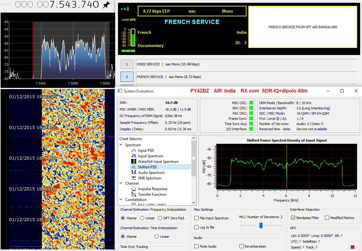Select the Transfer Function chart icon
Image resolution: width=362 pixels, height=251 pixels.
click(134, 194)
